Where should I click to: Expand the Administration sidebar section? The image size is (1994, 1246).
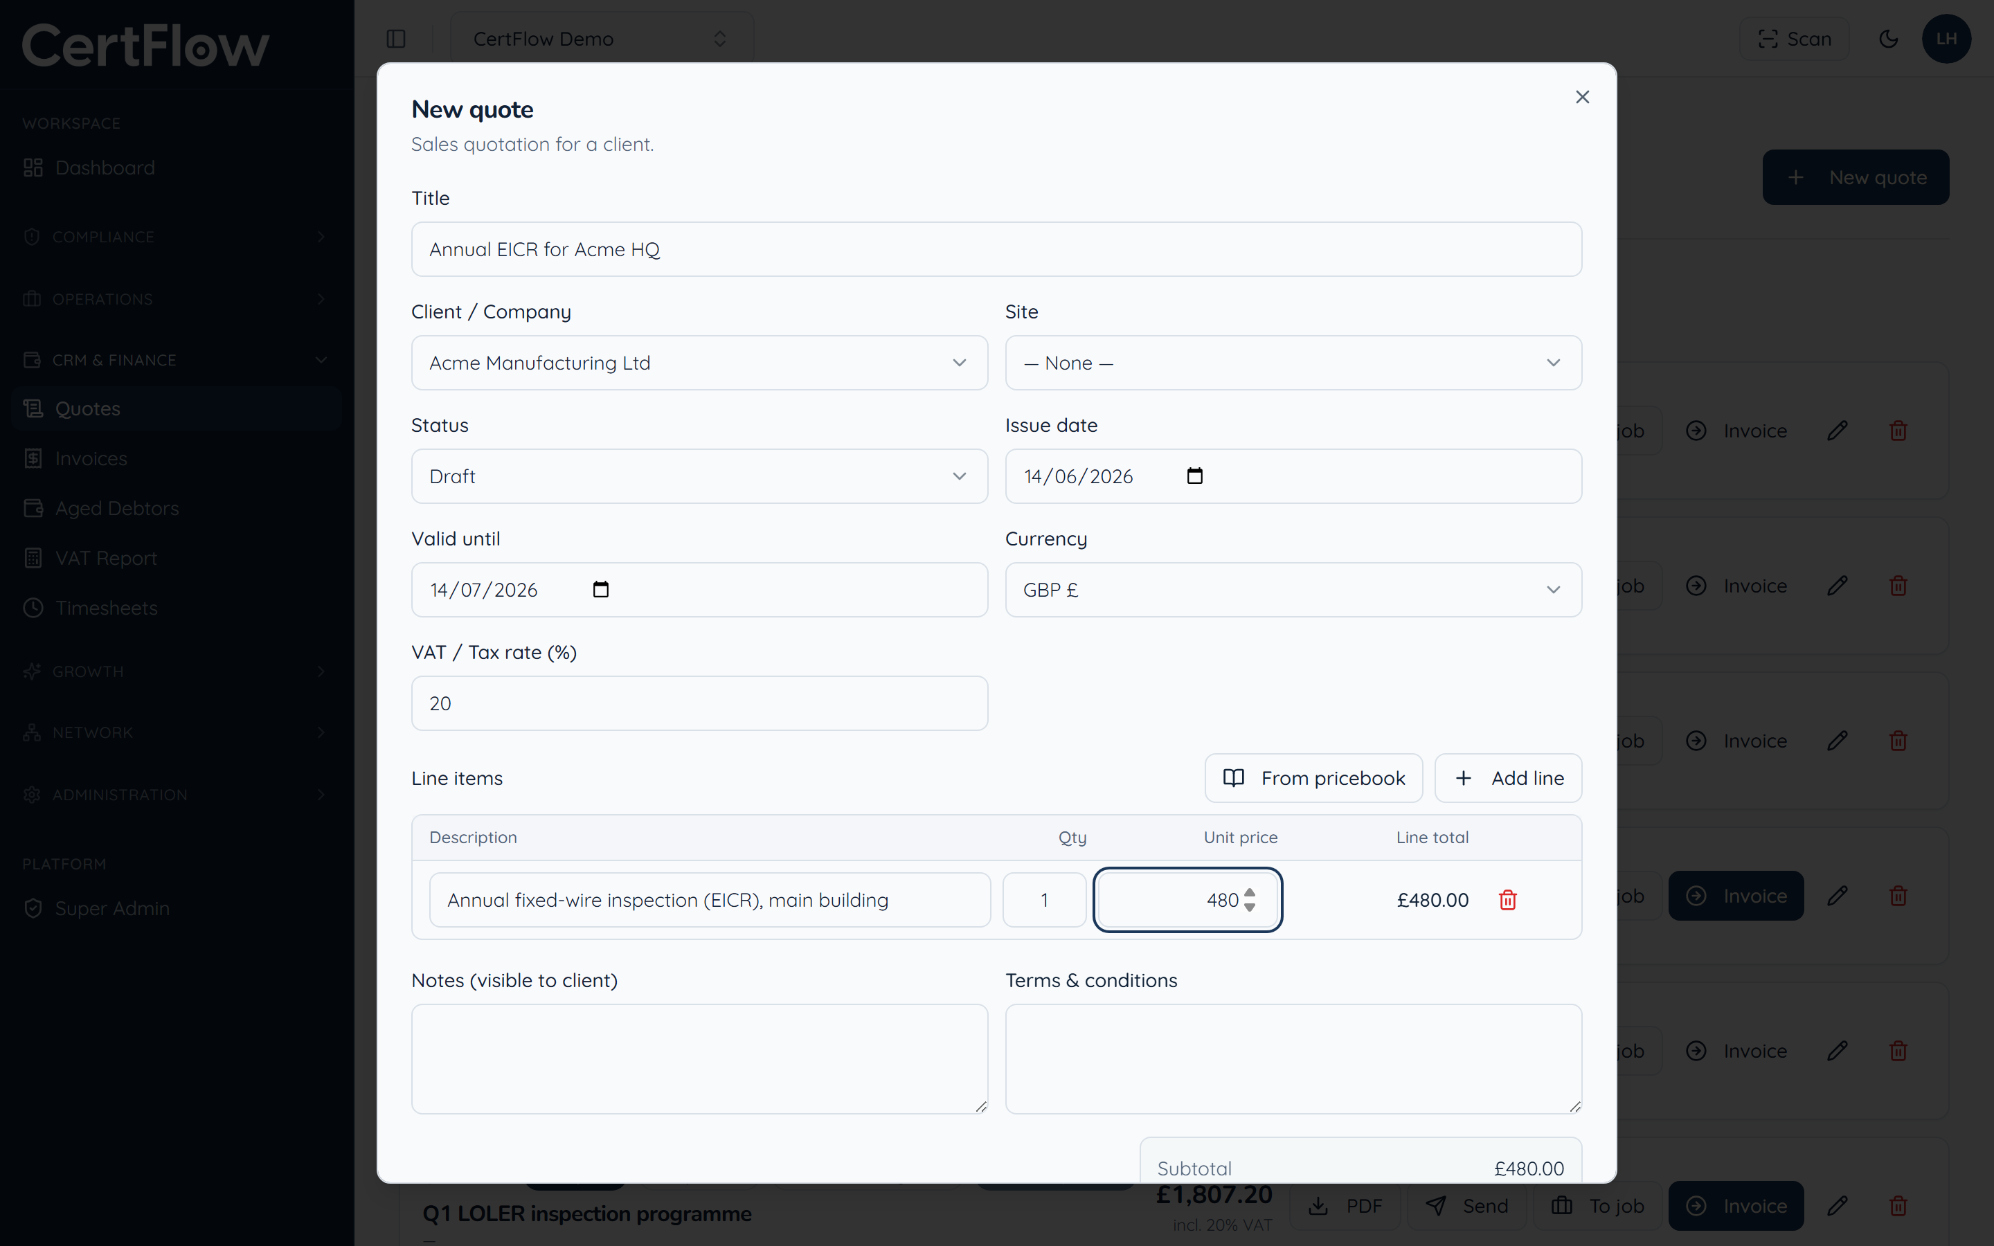[177, 795]
